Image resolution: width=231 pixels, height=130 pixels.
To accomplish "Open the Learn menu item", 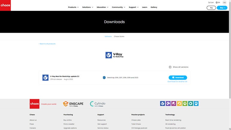I will pyautogui.click(x=145, y=7).
